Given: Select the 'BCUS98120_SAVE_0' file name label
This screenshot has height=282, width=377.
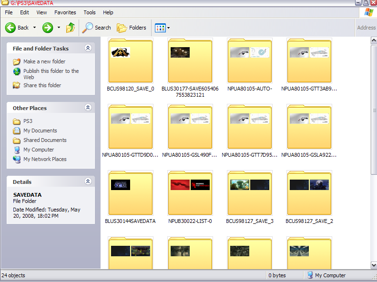Looking at the screenshot, I should click(x=131, y=89).
